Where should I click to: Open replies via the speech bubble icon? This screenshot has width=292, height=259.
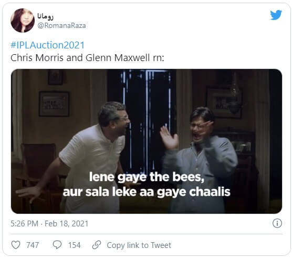57,245
